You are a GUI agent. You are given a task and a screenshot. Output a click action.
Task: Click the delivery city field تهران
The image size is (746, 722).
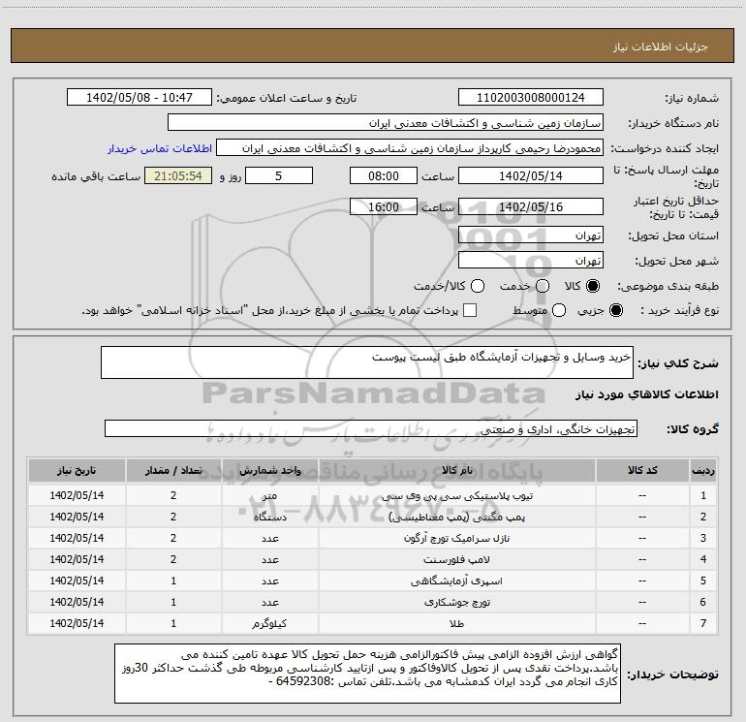coord(531,261)
